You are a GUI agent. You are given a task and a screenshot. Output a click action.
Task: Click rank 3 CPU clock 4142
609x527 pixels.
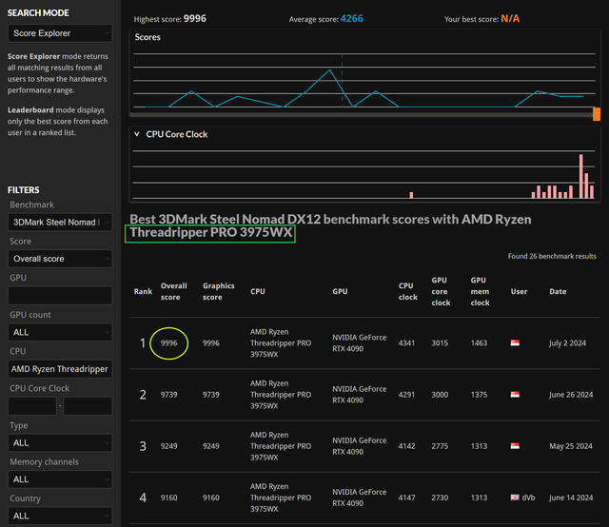[x=406, y=446]
